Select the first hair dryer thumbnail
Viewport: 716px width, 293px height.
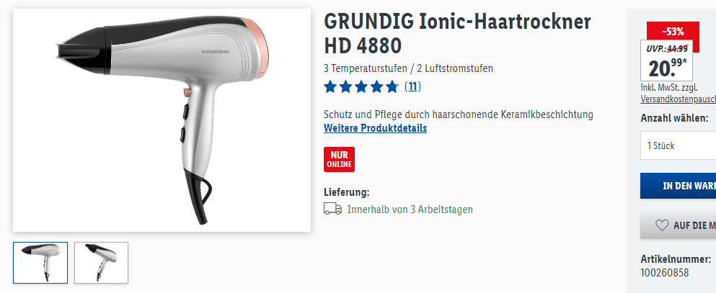(40, 263)
